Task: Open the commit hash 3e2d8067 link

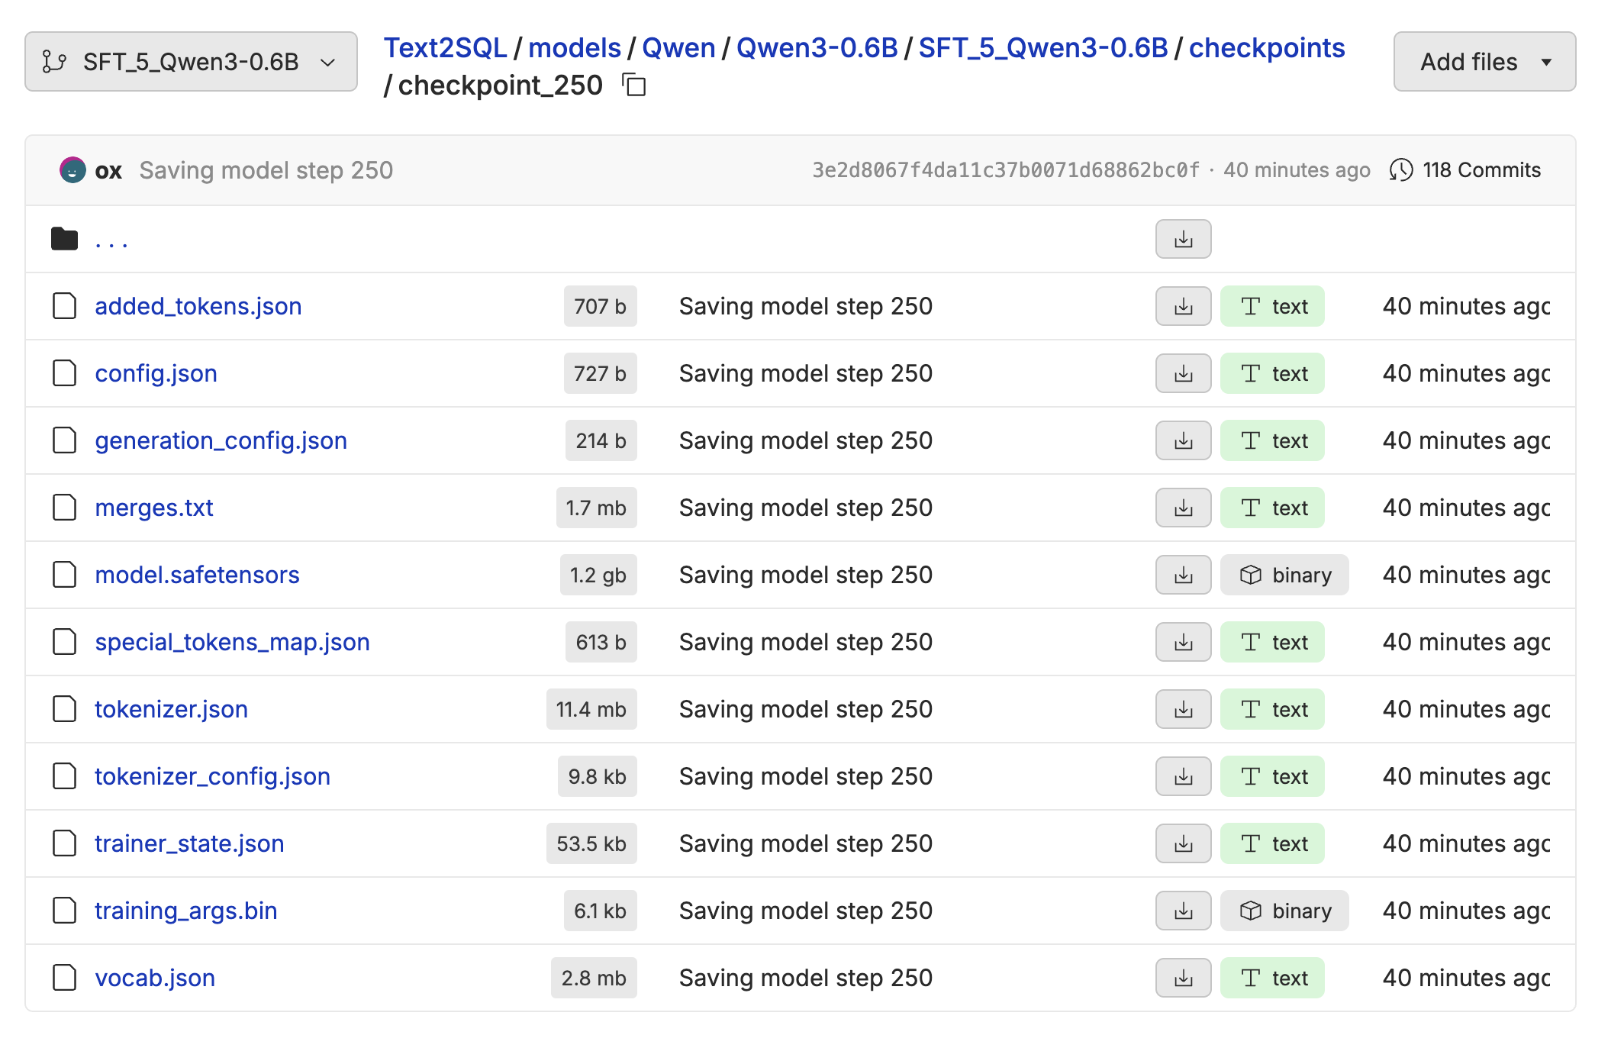Action: [1005, 169]
